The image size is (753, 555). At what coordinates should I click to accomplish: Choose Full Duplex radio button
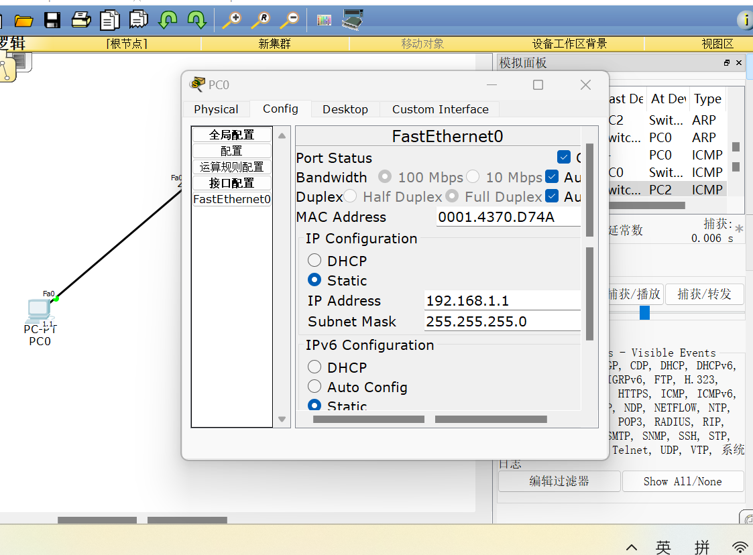[451, 196]
